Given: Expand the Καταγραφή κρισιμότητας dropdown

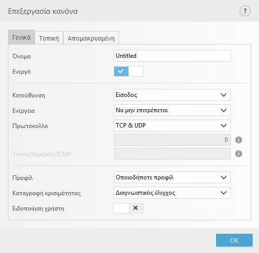Looking at the screenshot, I should coord(172,193).
